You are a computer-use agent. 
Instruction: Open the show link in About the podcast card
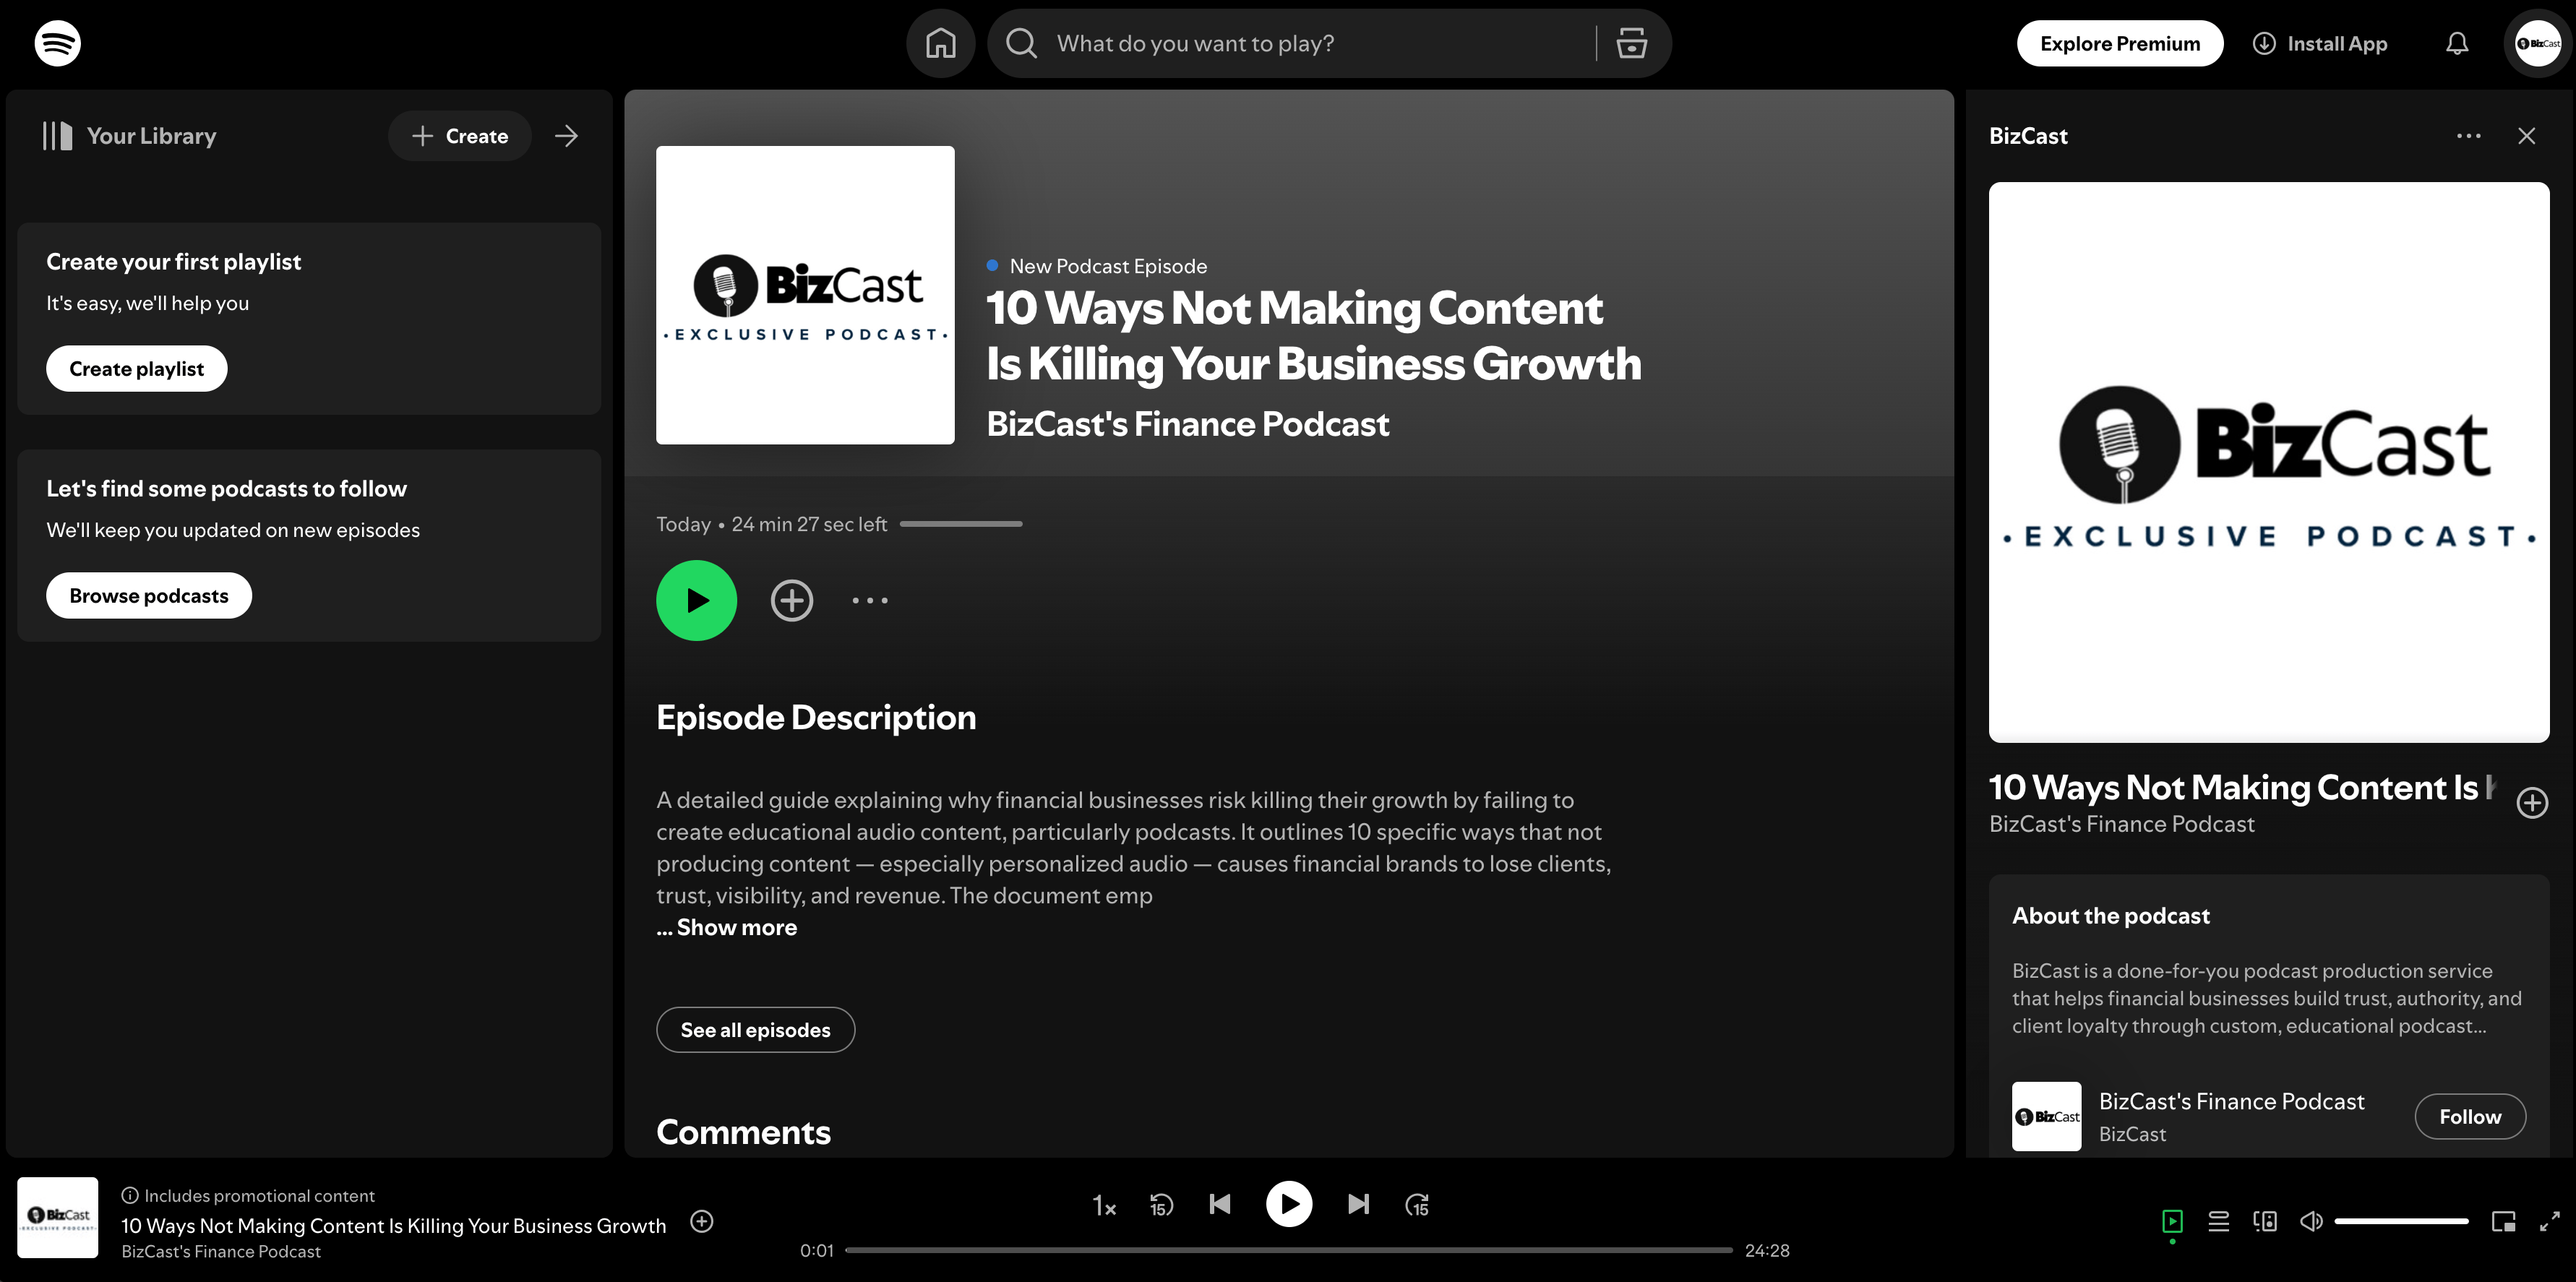coord(2231,1101)
